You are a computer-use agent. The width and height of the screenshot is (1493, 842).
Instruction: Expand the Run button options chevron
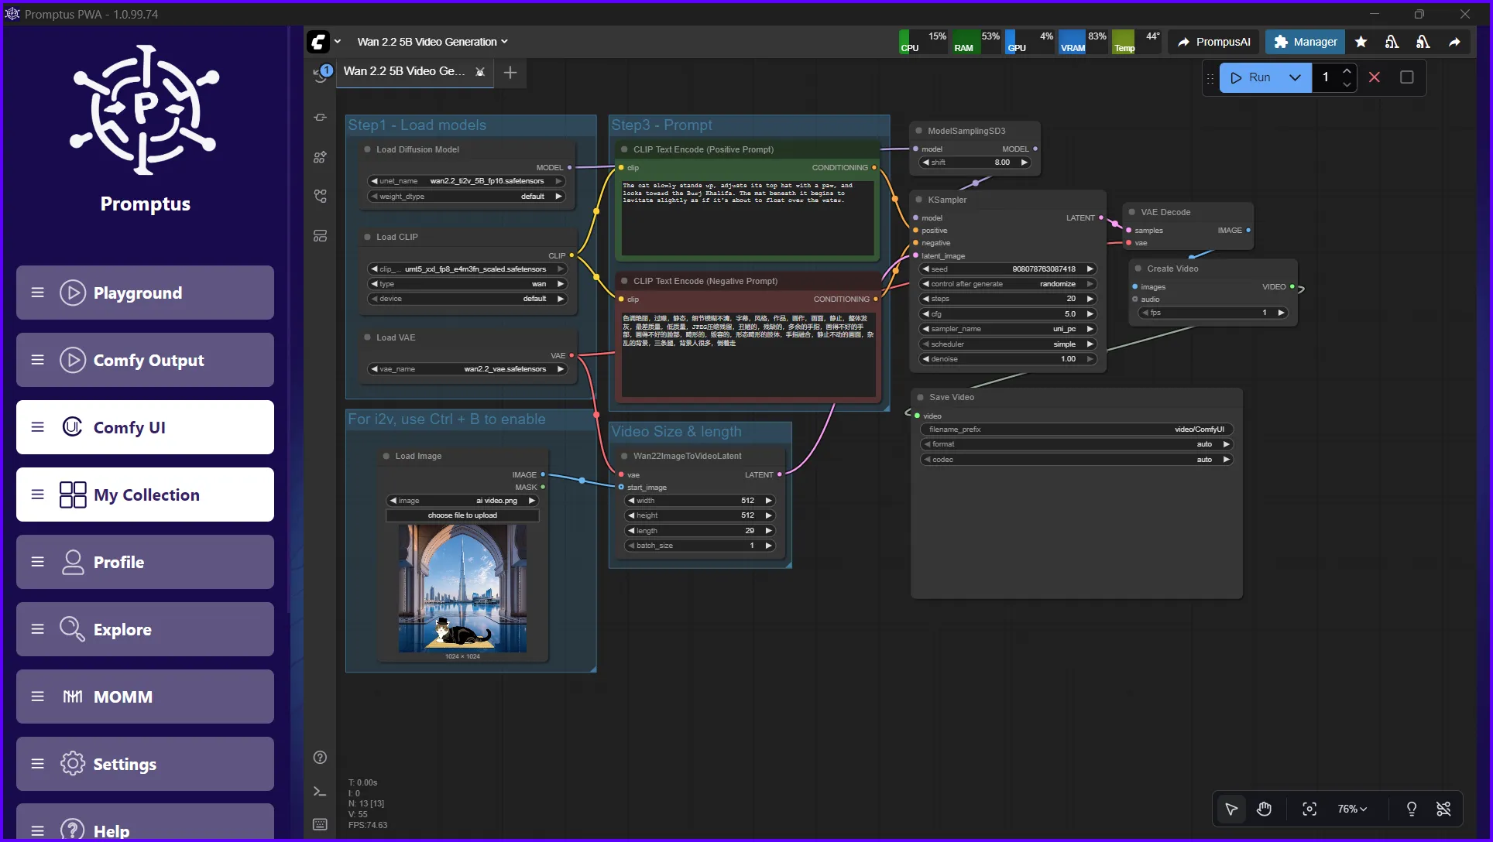[x=1295, y=77]
